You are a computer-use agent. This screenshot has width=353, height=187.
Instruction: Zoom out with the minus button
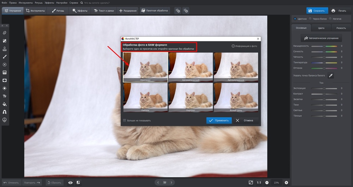click(267, 182)
